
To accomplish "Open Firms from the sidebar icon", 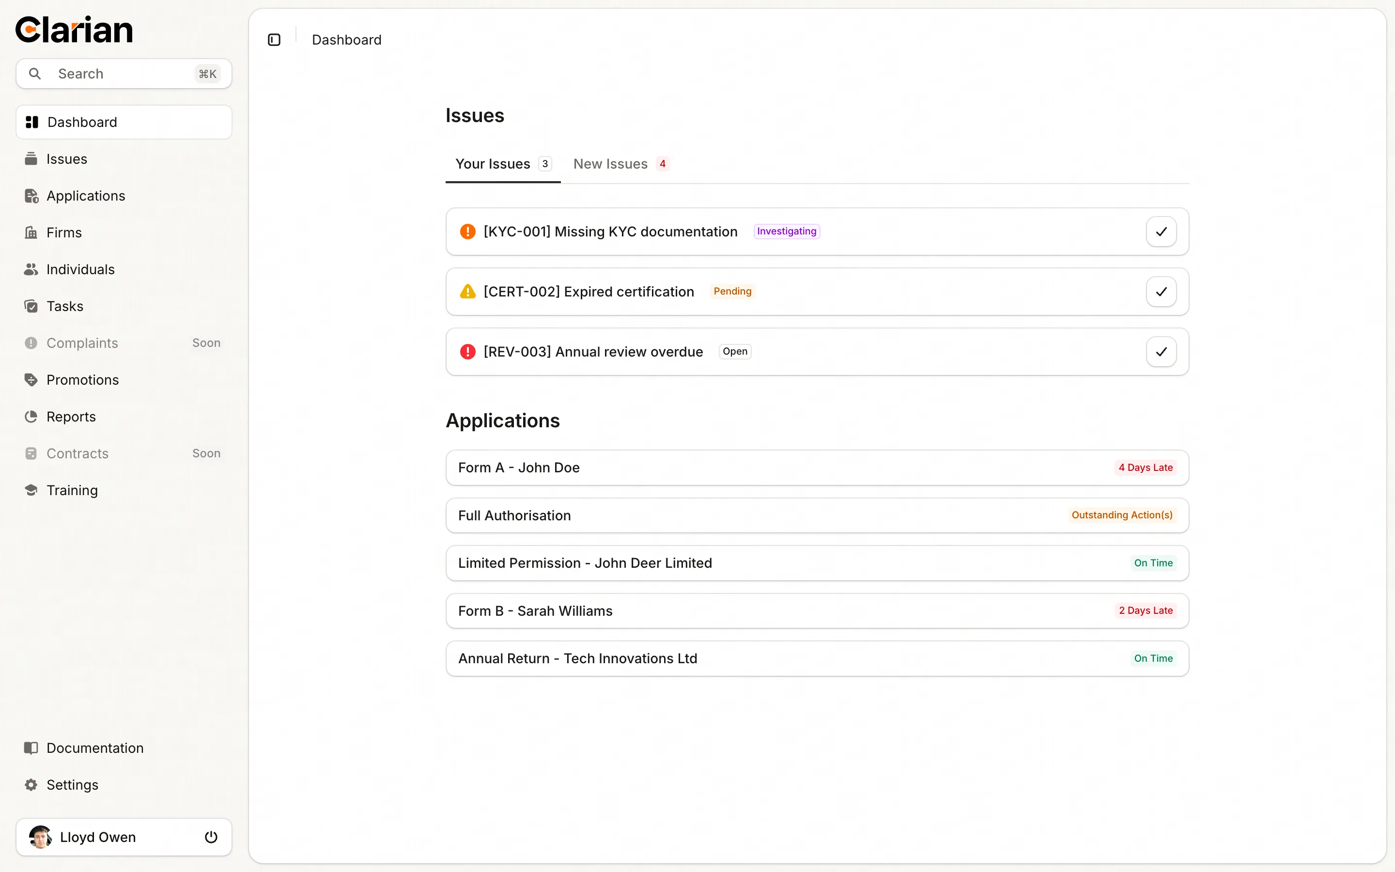I will tap(31, 233).
